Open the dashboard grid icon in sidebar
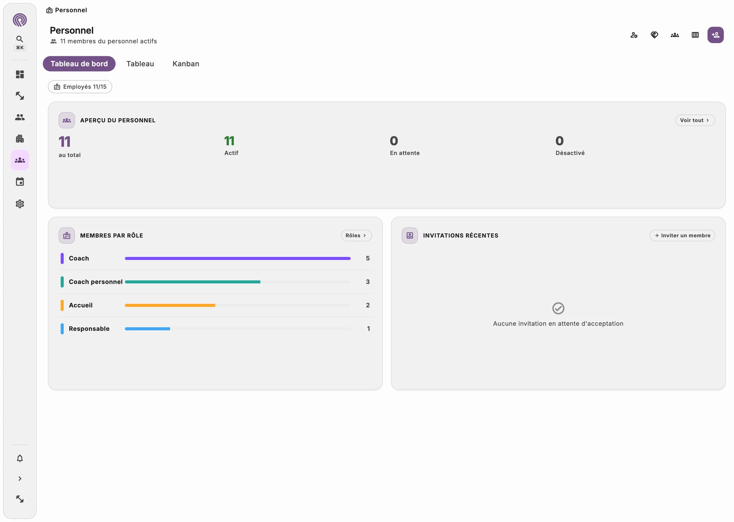This screenshot has width=734, height=522. [20, 75]
